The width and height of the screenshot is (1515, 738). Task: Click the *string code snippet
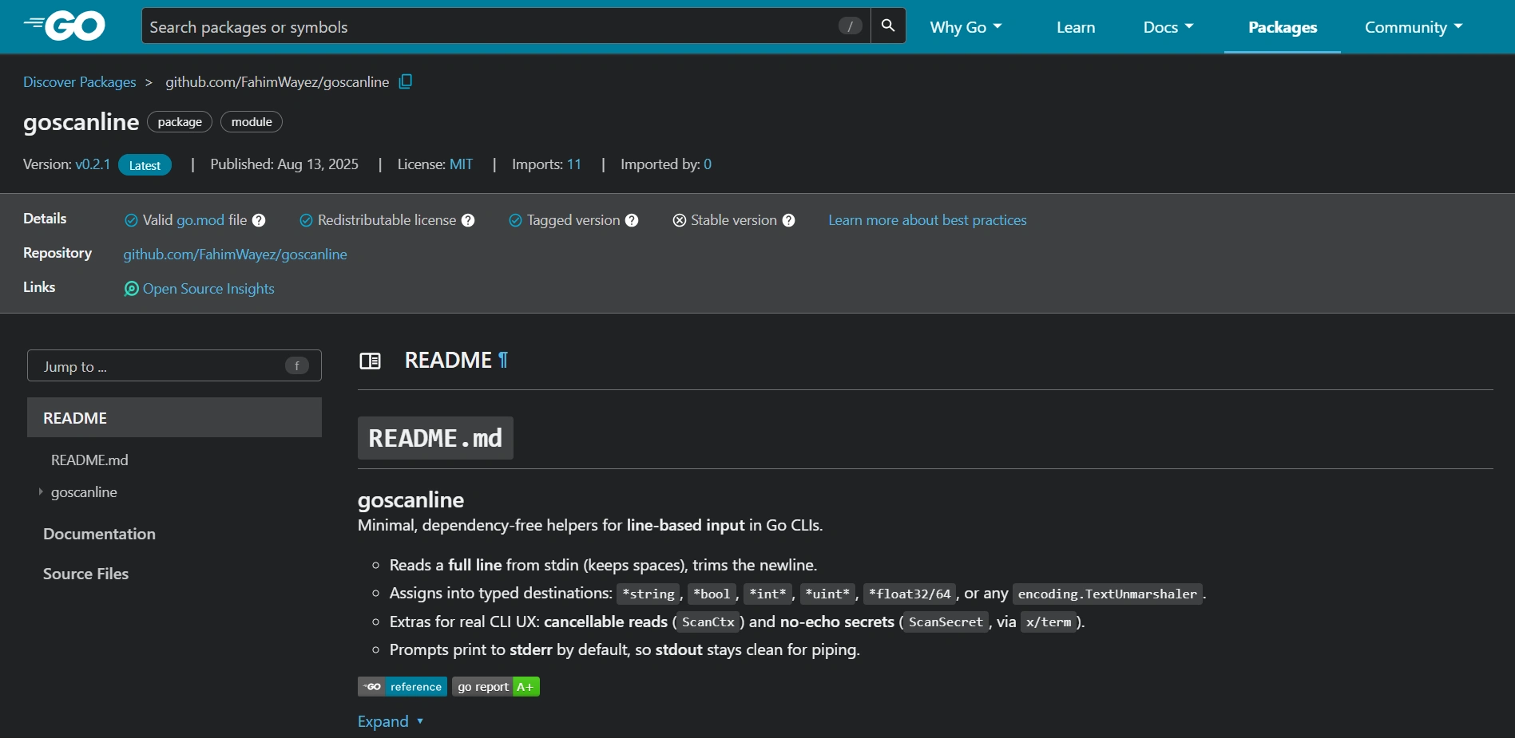(648, 594)
